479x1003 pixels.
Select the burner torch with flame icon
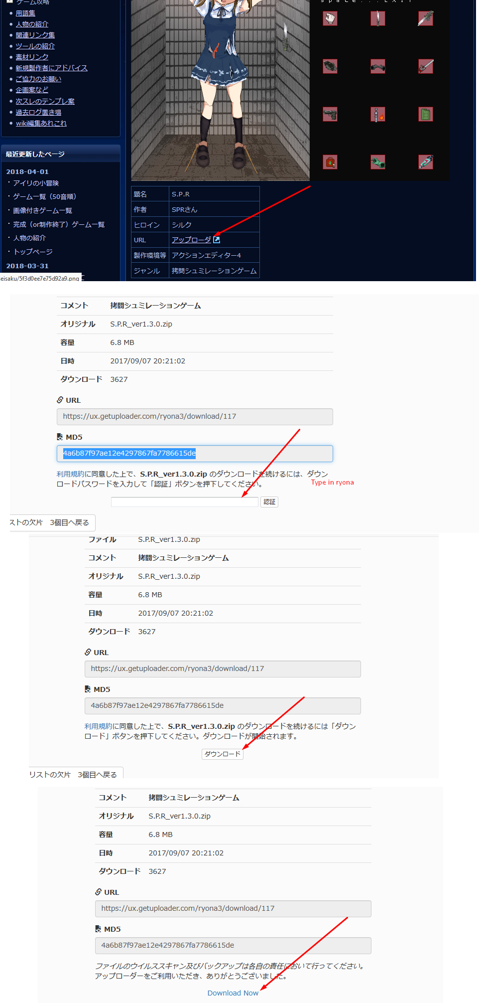[x=377, y=114]
